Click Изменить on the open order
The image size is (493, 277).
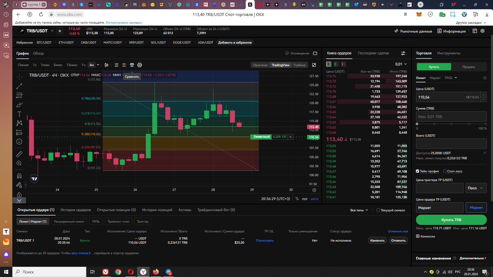pos(377,240)
